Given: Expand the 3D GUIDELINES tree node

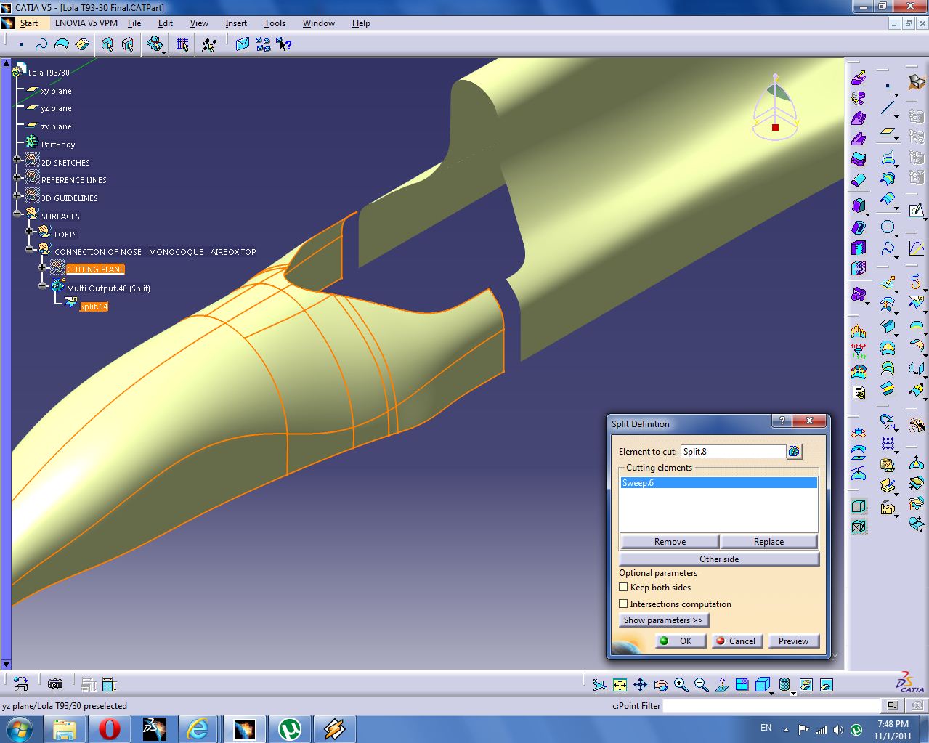Looking at the screenshot, I should [17, 195].
